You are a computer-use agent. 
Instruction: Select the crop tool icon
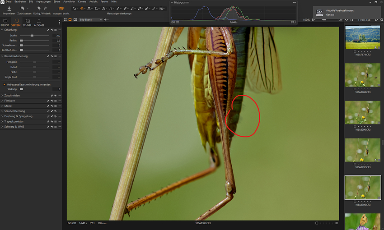click(x=96, y=9)
